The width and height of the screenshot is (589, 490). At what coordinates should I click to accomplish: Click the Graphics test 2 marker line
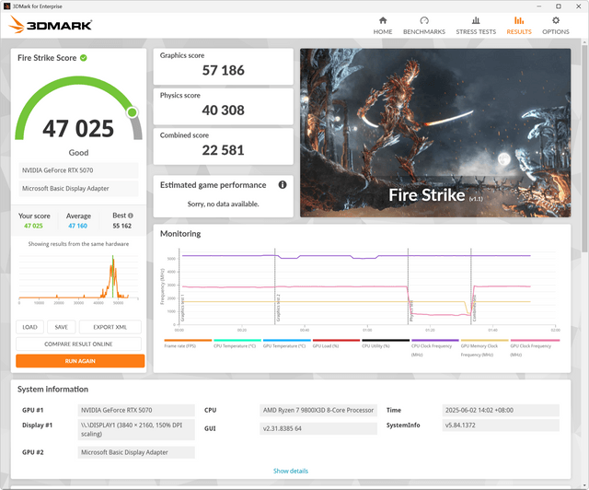[x=275, y=286]
